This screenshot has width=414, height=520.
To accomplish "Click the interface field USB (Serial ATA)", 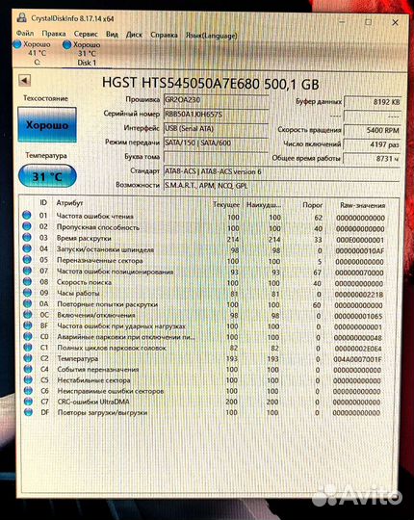I will click(x=216, y=129).
